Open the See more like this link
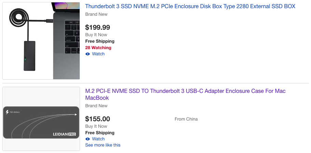Image resolution: width=311 pixels, height=153 pixels. (103, 145)
